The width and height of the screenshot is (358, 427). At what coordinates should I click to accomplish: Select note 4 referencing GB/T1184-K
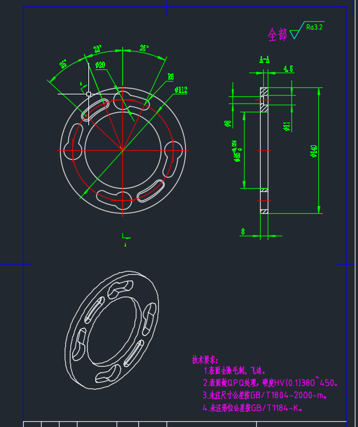[x=252, y=408]
